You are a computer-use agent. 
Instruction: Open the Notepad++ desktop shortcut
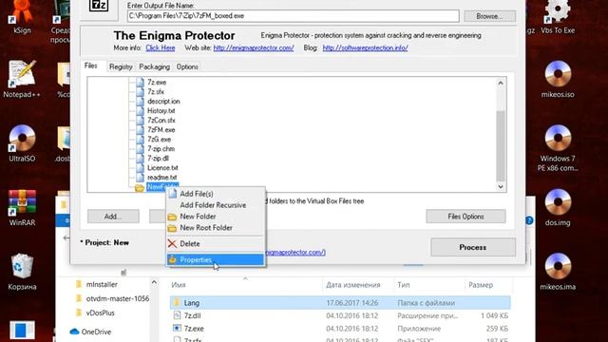pyautogui.click(x=22, y=79)
